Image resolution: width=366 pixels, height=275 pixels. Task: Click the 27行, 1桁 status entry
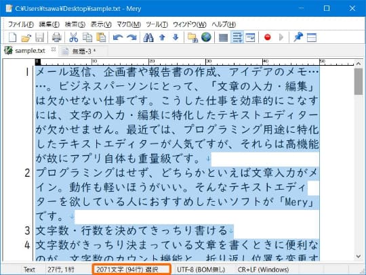[x=61, y=270]
